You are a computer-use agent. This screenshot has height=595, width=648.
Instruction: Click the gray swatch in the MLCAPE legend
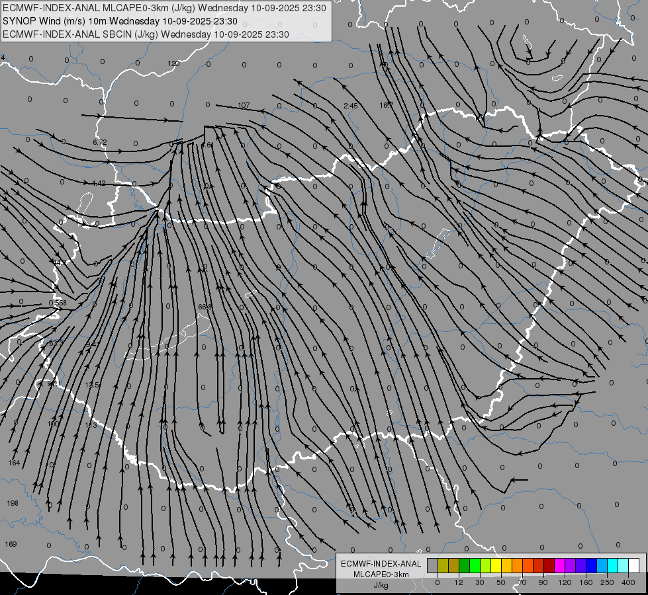[x=433, y=565]
